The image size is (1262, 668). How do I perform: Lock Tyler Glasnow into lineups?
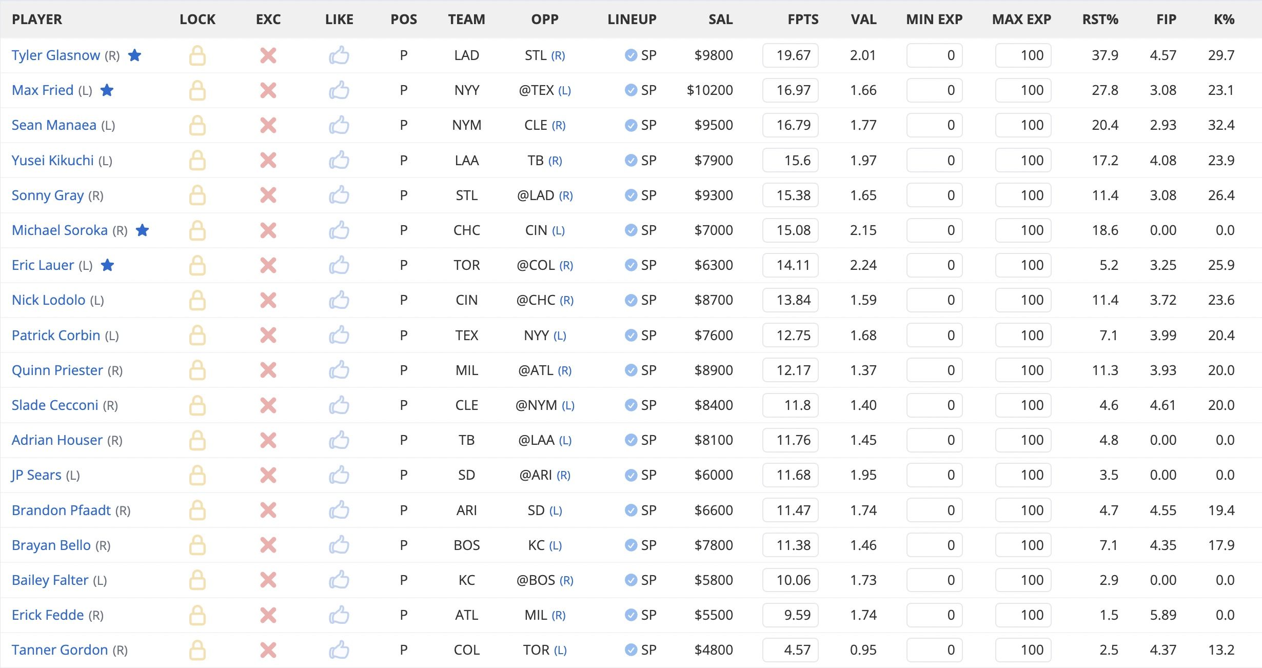198,55
